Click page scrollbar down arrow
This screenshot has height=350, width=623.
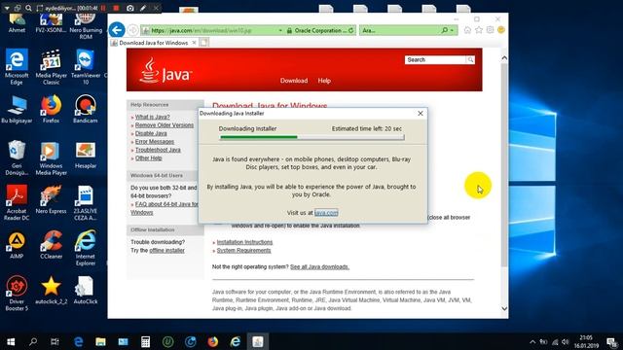[504, 309]
